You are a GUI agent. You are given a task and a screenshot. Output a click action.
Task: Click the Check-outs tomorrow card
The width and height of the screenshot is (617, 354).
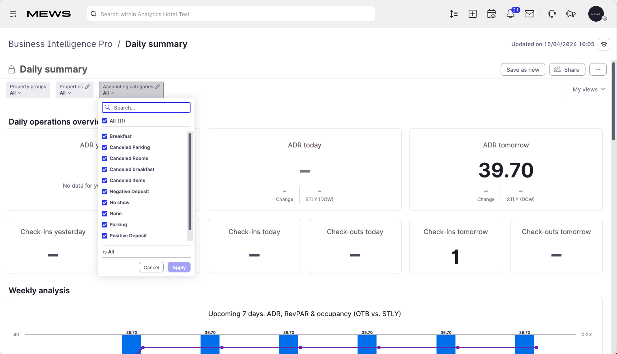click(x=556, y=246)
